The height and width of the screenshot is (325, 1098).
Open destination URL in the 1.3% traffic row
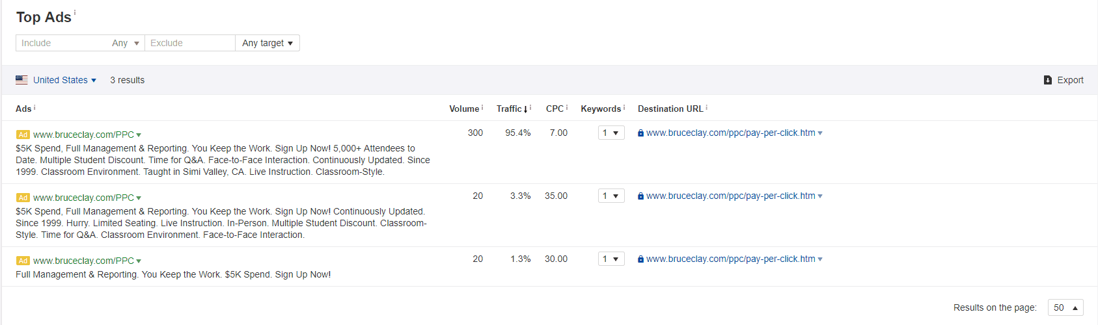pyautogui.click(x=730, y=259)
